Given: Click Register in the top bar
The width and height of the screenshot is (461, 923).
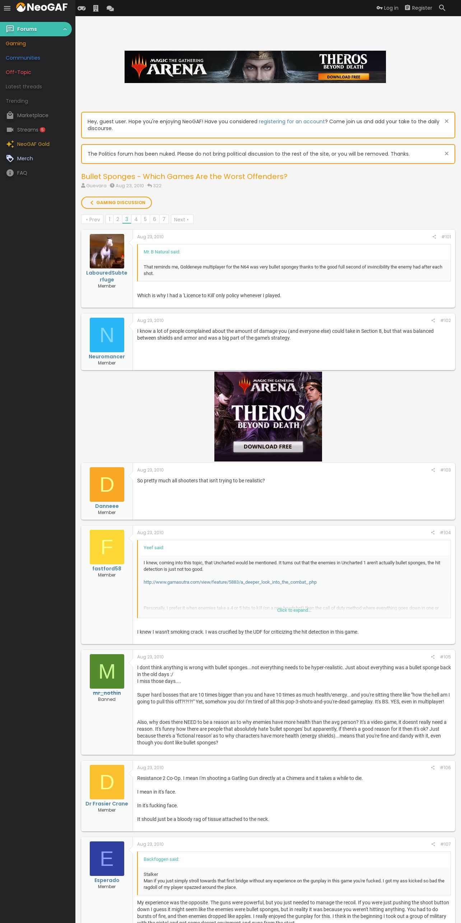Looking at the screenshot, I should 419,8.
